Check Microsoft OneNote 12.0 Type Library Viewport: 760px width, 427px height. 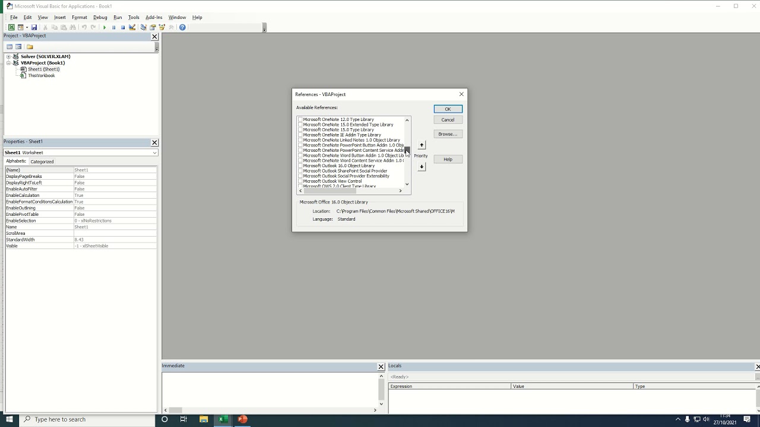point(300,120)
